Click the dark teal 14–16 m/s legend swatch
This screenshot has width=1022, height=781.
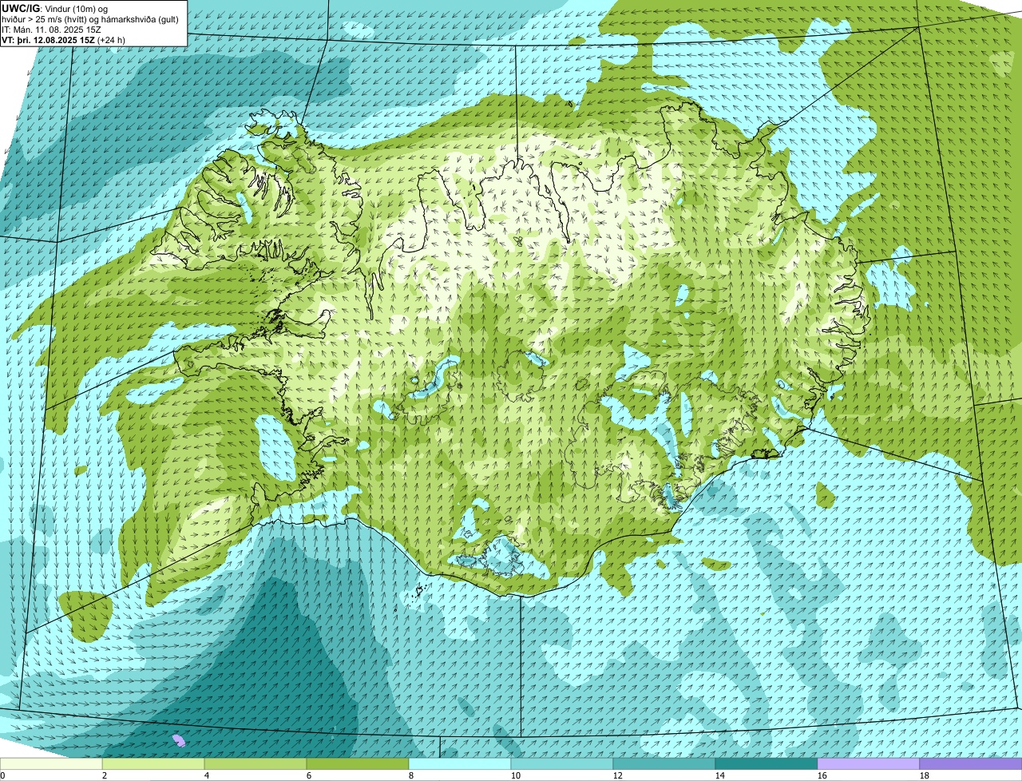[766, 764]
